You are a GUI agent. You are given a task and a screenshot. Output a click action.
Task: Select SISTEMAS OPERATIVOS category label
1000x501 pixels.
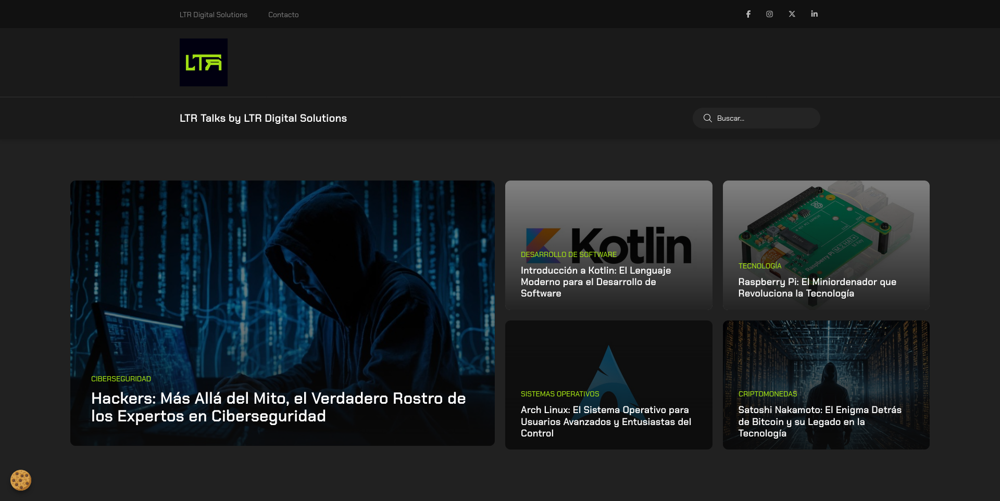560,394
